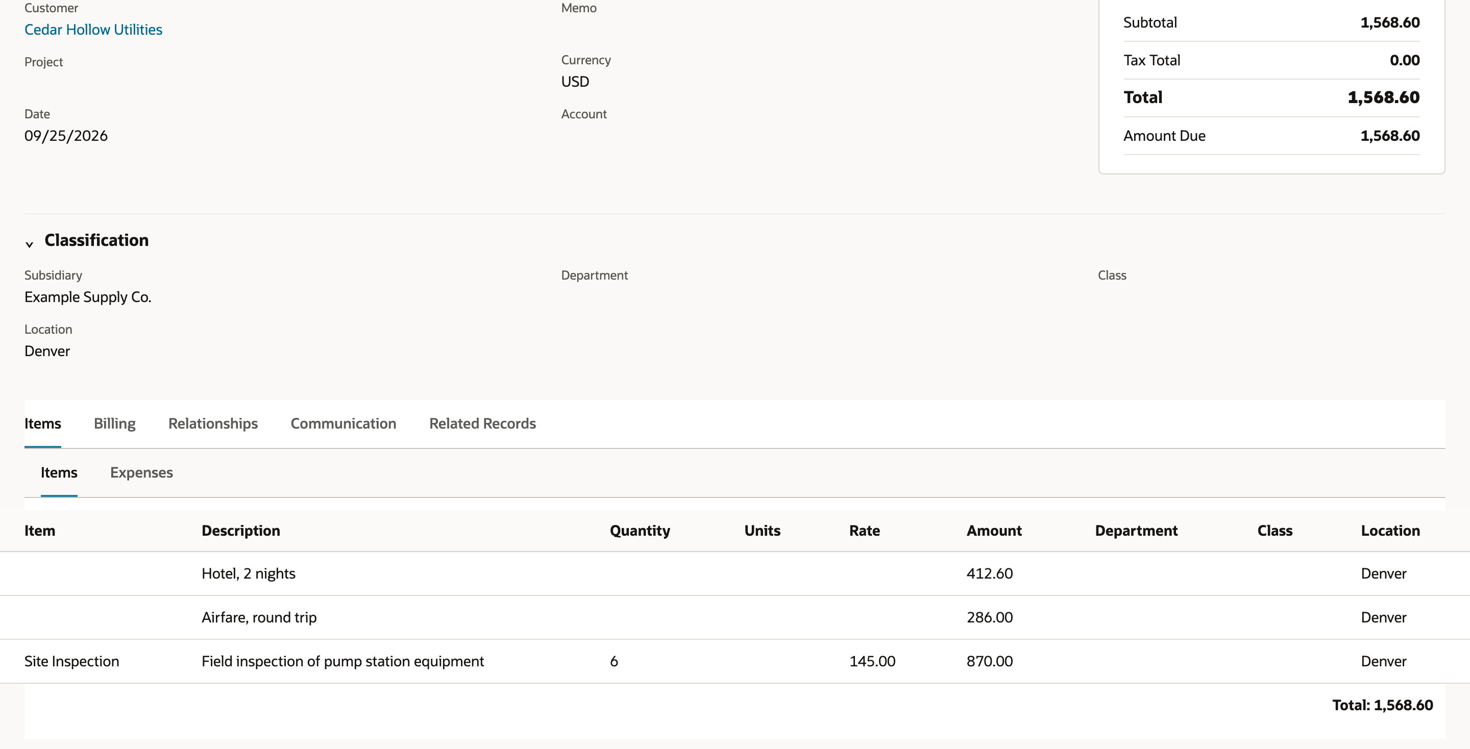Select the 'Hotel, 2 nights' description
The height and width of the screenshot is (749, 1470).
coord(248,573)
